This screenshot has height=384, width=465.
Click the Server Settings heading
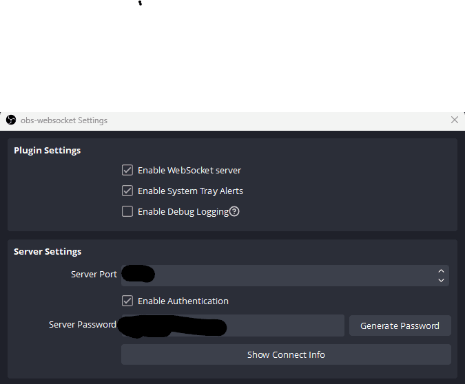pos(48,252)
